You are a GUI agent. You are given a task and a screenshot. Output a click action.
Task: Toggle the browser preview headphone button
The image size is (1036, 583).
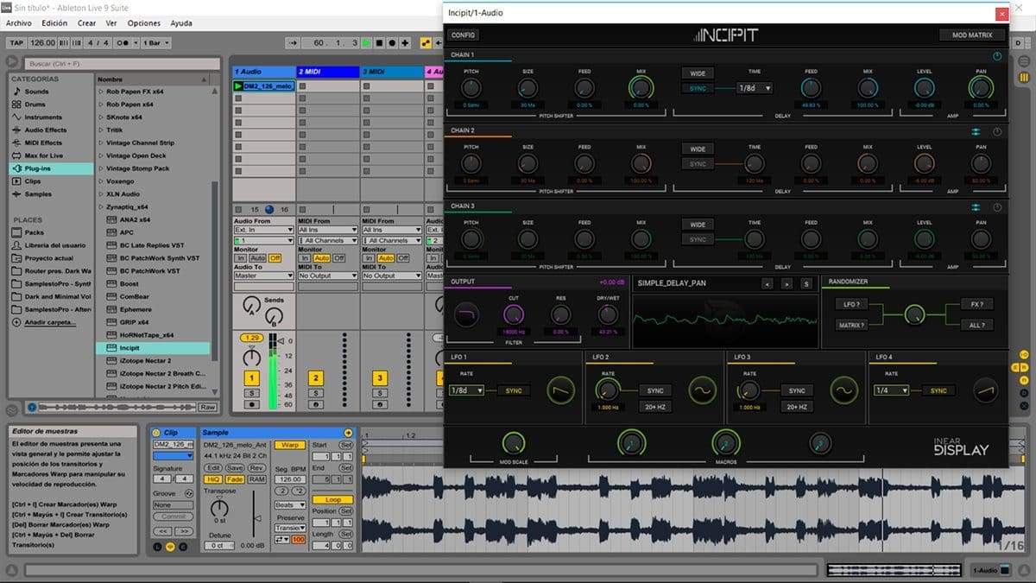32,407
